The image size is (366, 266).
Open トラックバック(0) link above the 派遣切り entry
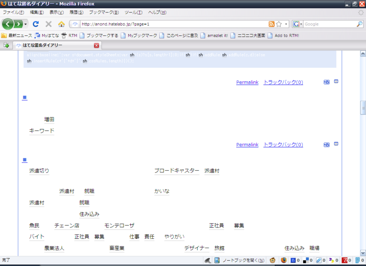(x=283, y=145)
